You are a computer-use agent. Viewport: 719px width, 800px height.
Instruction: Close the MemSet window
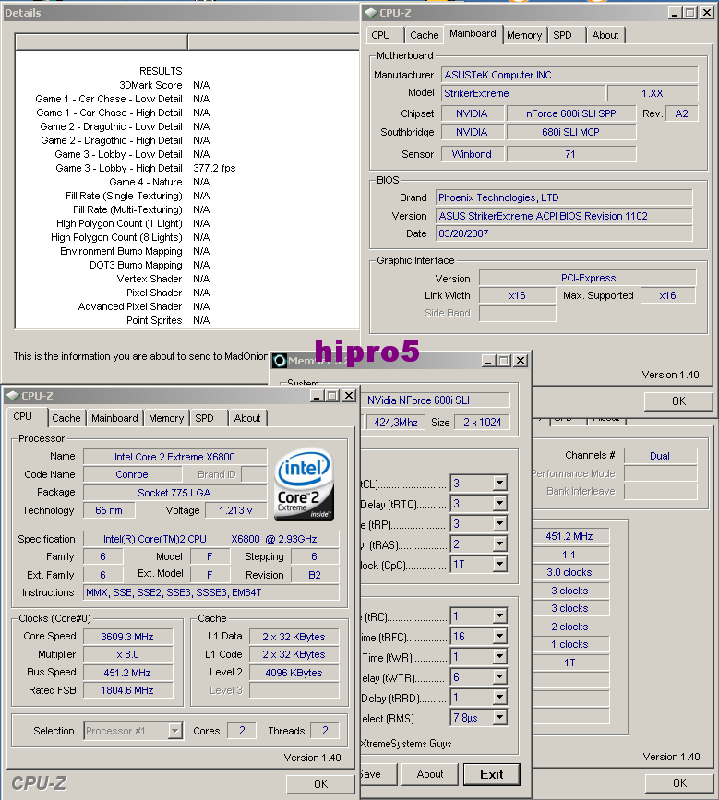[520, 361]
